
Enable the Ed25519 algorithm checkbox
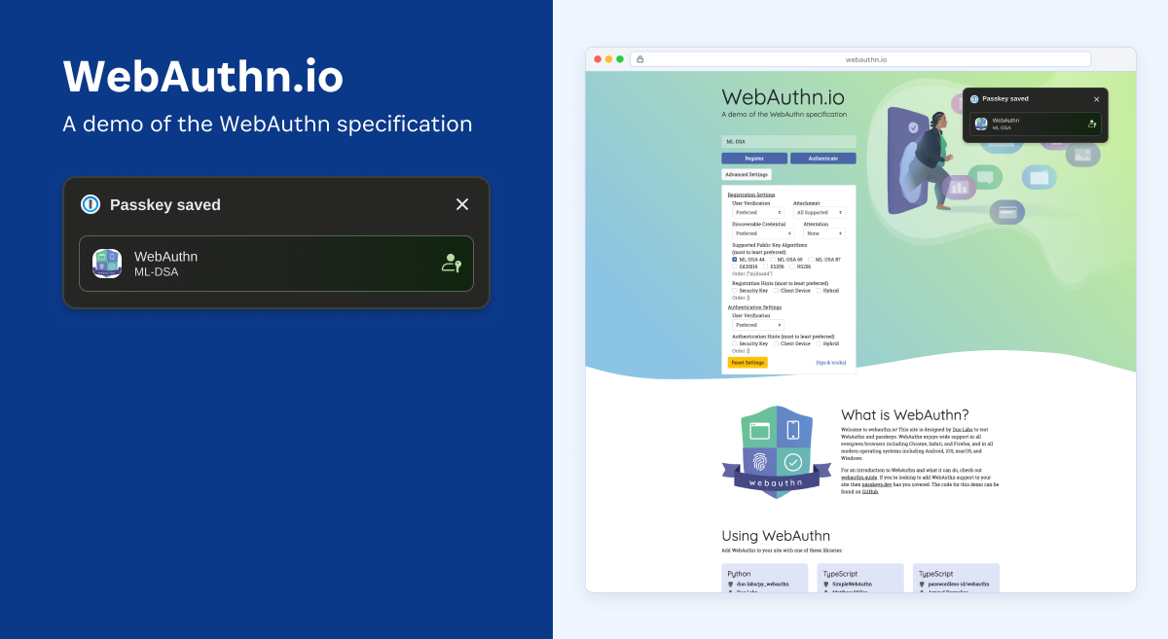[x=735, y=266]
